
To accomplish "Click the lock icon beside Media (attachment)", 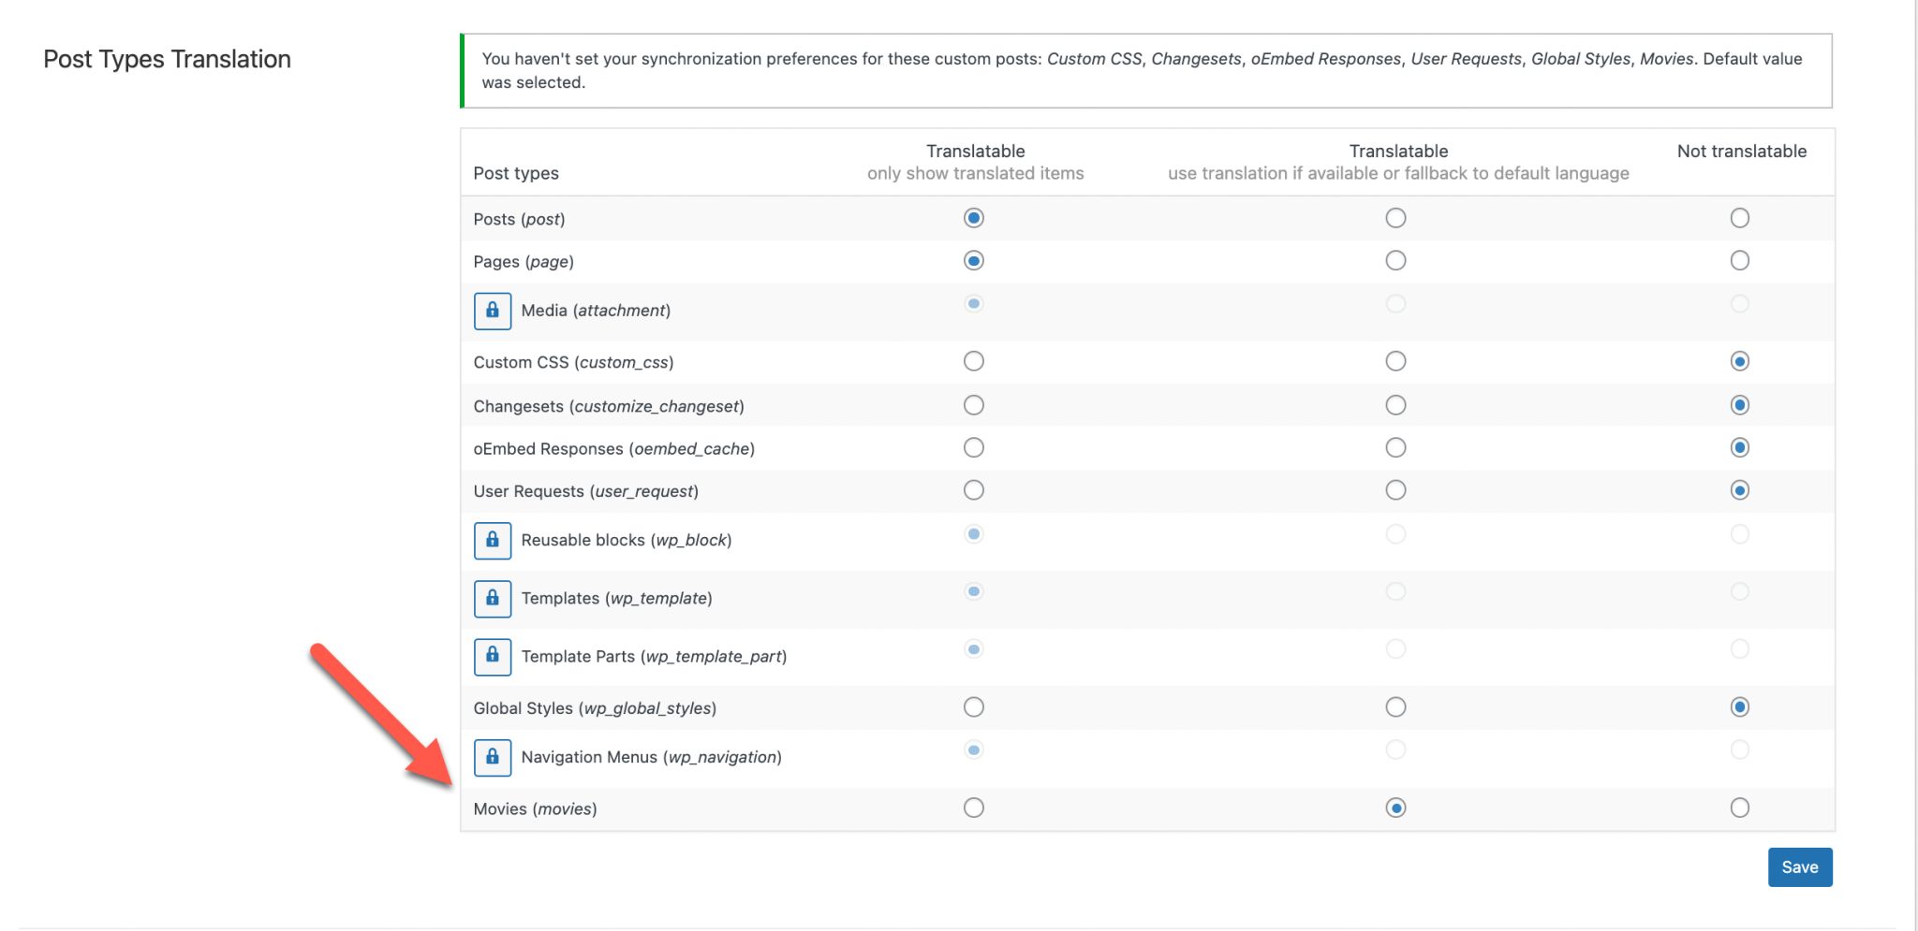I will coord(492,311).
